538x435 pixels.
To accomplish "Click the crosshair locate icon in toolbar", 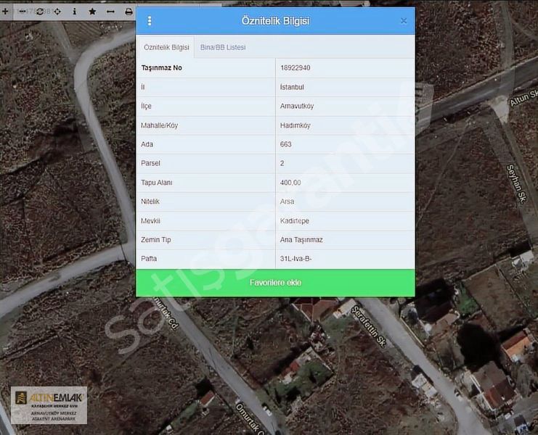I will 57,12.
